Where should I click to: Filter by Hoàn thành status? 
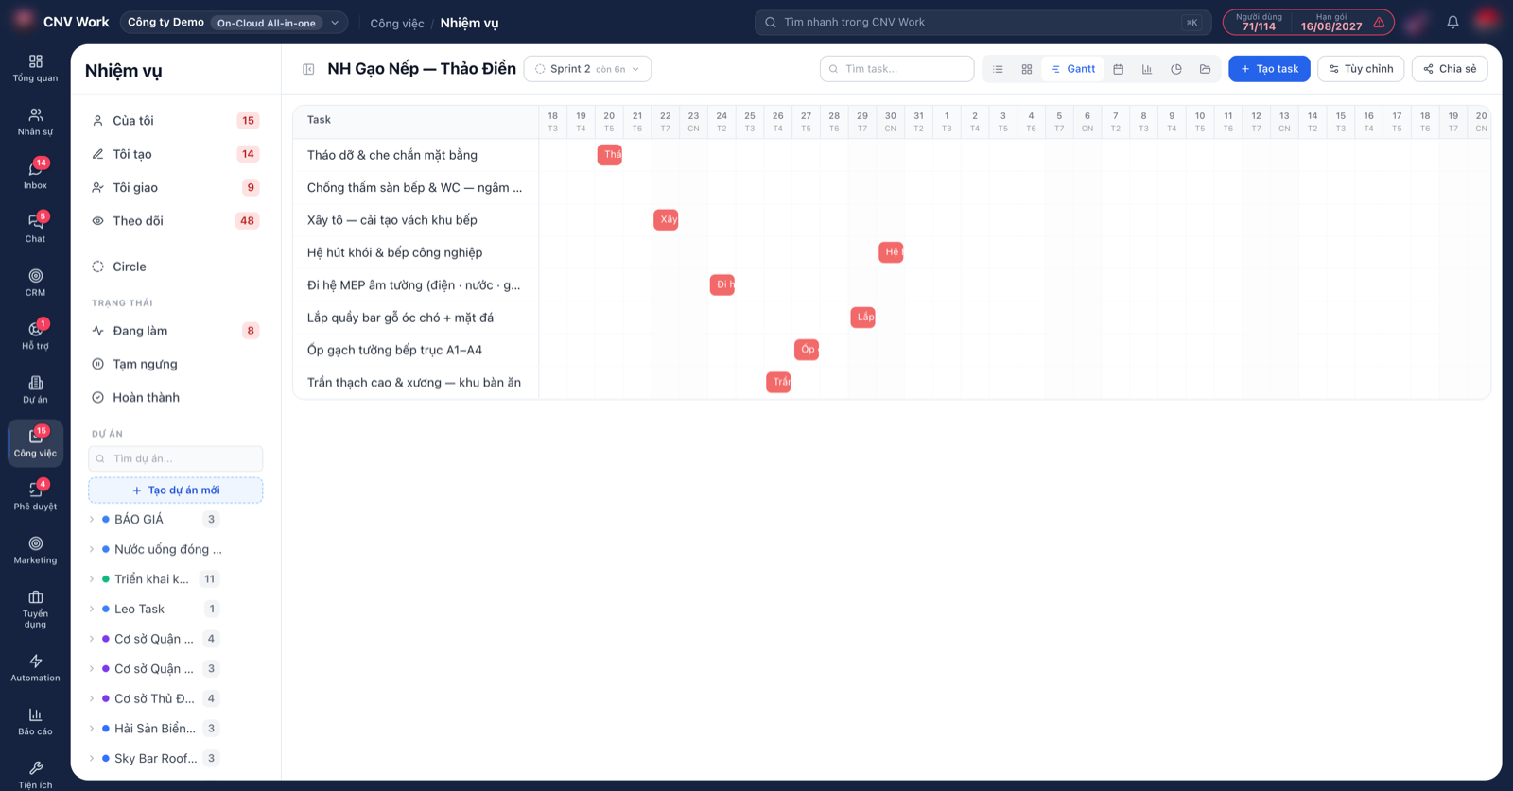(x=175, y=398)
